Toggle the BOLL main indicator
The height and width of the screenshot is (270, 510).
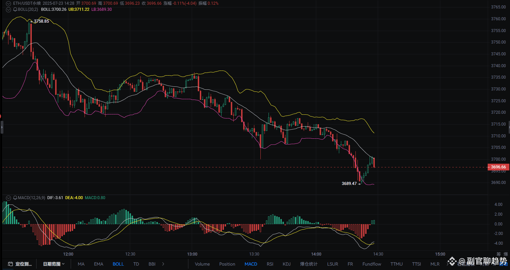click(118, 264)
